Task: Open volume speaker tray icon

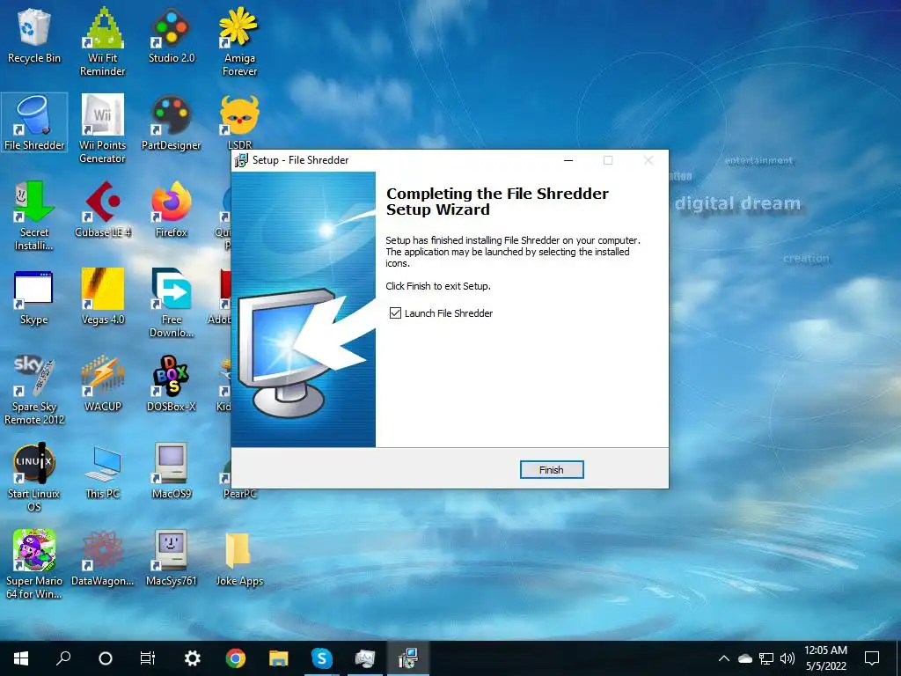Action: click(787, 658)
